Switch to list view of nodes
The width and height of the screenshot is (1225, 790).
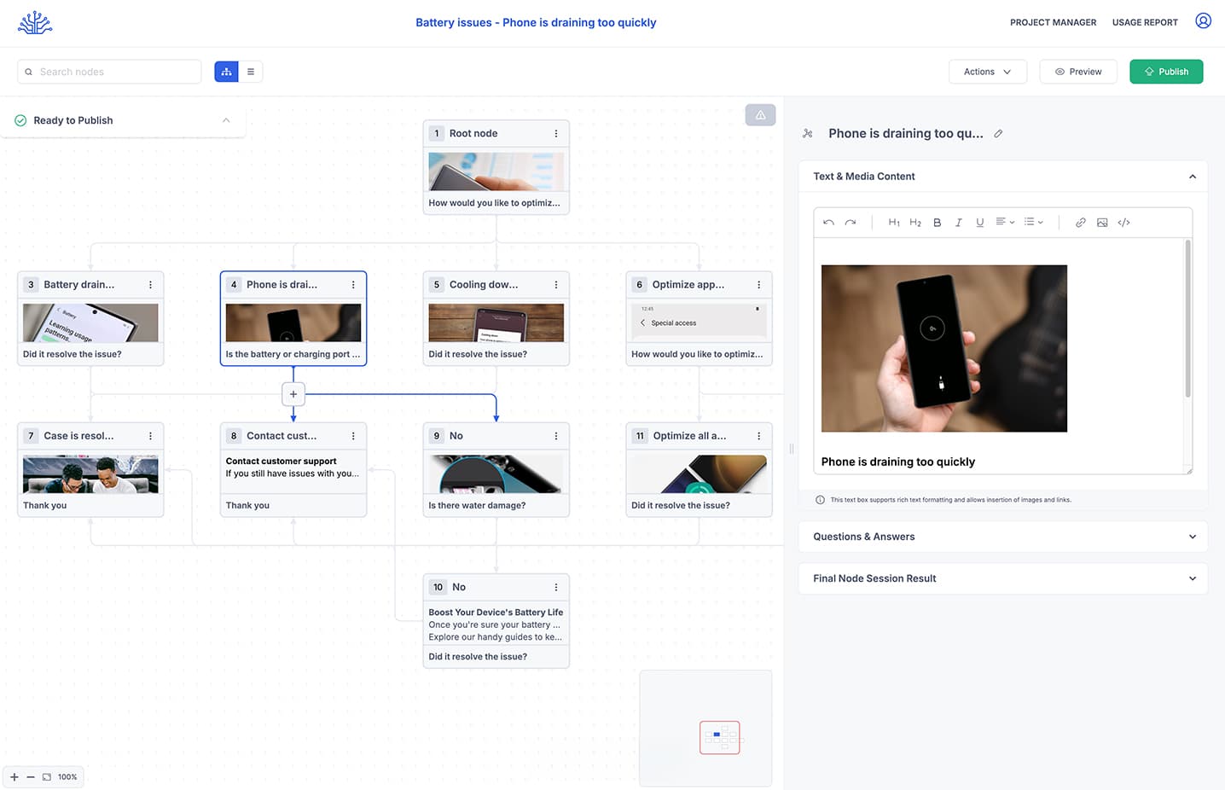[251, 72]
